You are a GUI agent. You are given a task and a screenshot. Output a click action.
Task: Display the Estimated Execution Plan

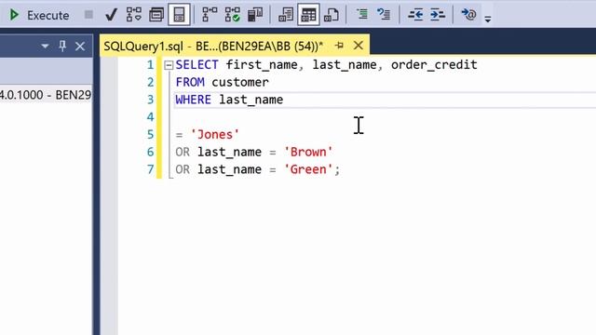coord(134,15)
